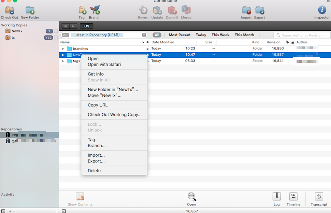Open the Log view
Screen dimensions: 331x213
276,196
